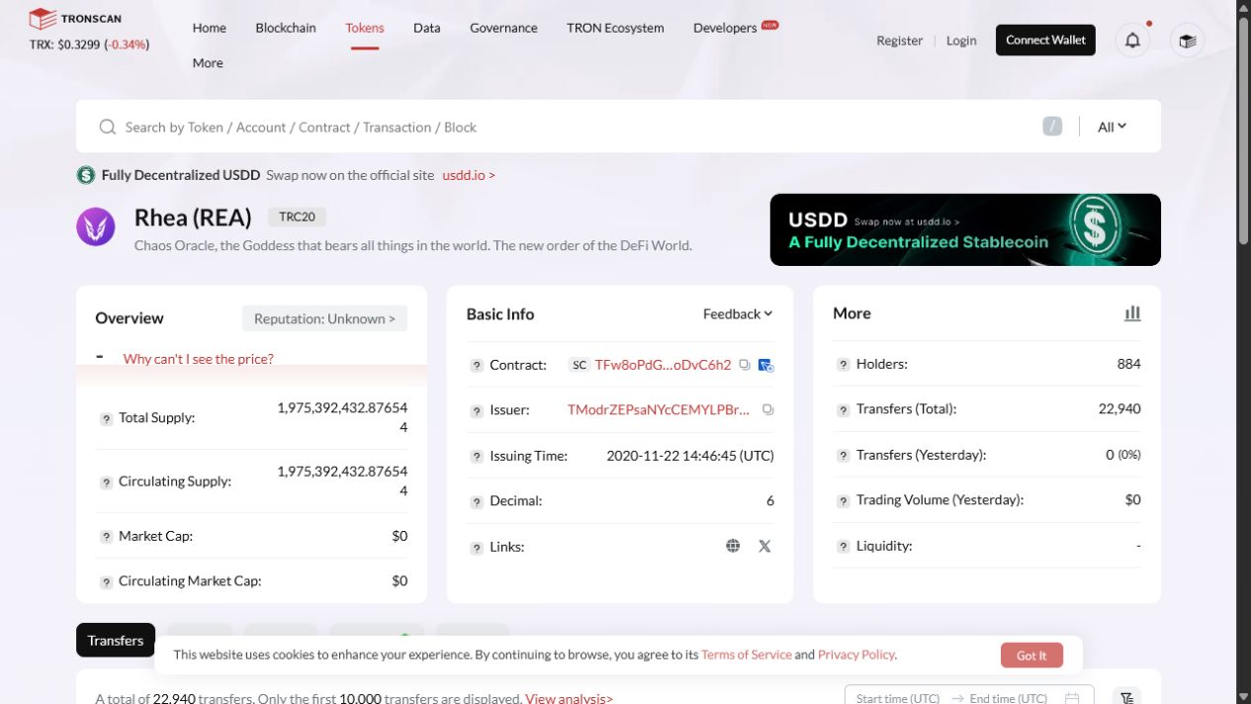The height and width of the screenshot is (704, 1251).
Task: Open contract address TFw8oPdG...oDvC6h2
Action: [x=663, y=365]
